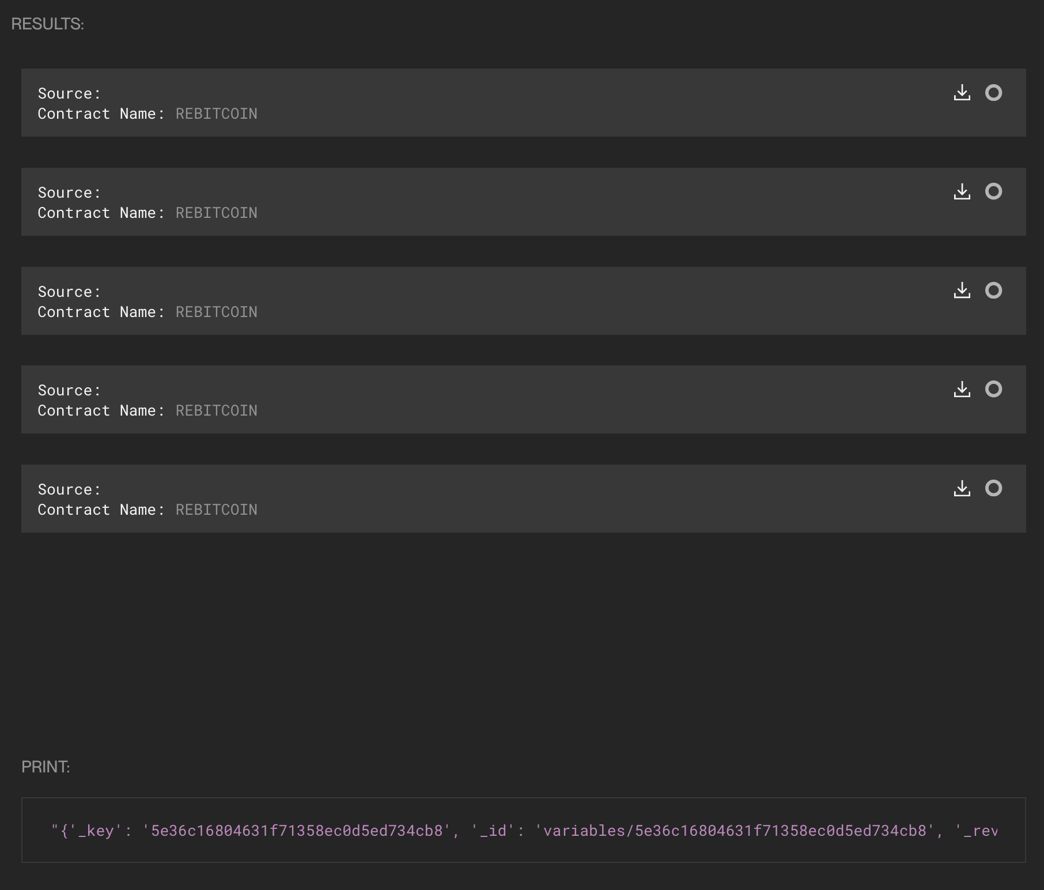Download the first REBITCOIN result
Image resolution: width=1044 pixels, height=890 pixels.
point(962,93)
